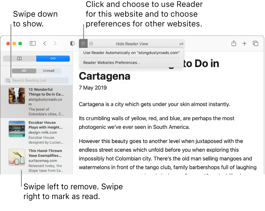Minimize the window with yellow button
This screenshot has width=265, height=211.
14,44
